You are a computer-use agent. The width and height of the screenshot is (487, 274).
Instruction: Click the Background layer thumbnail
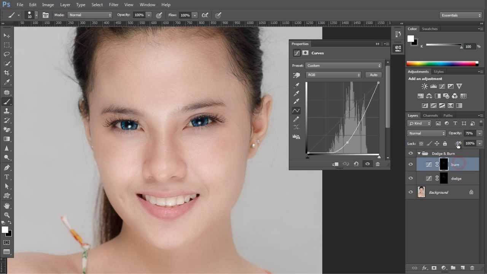point(421,192)
